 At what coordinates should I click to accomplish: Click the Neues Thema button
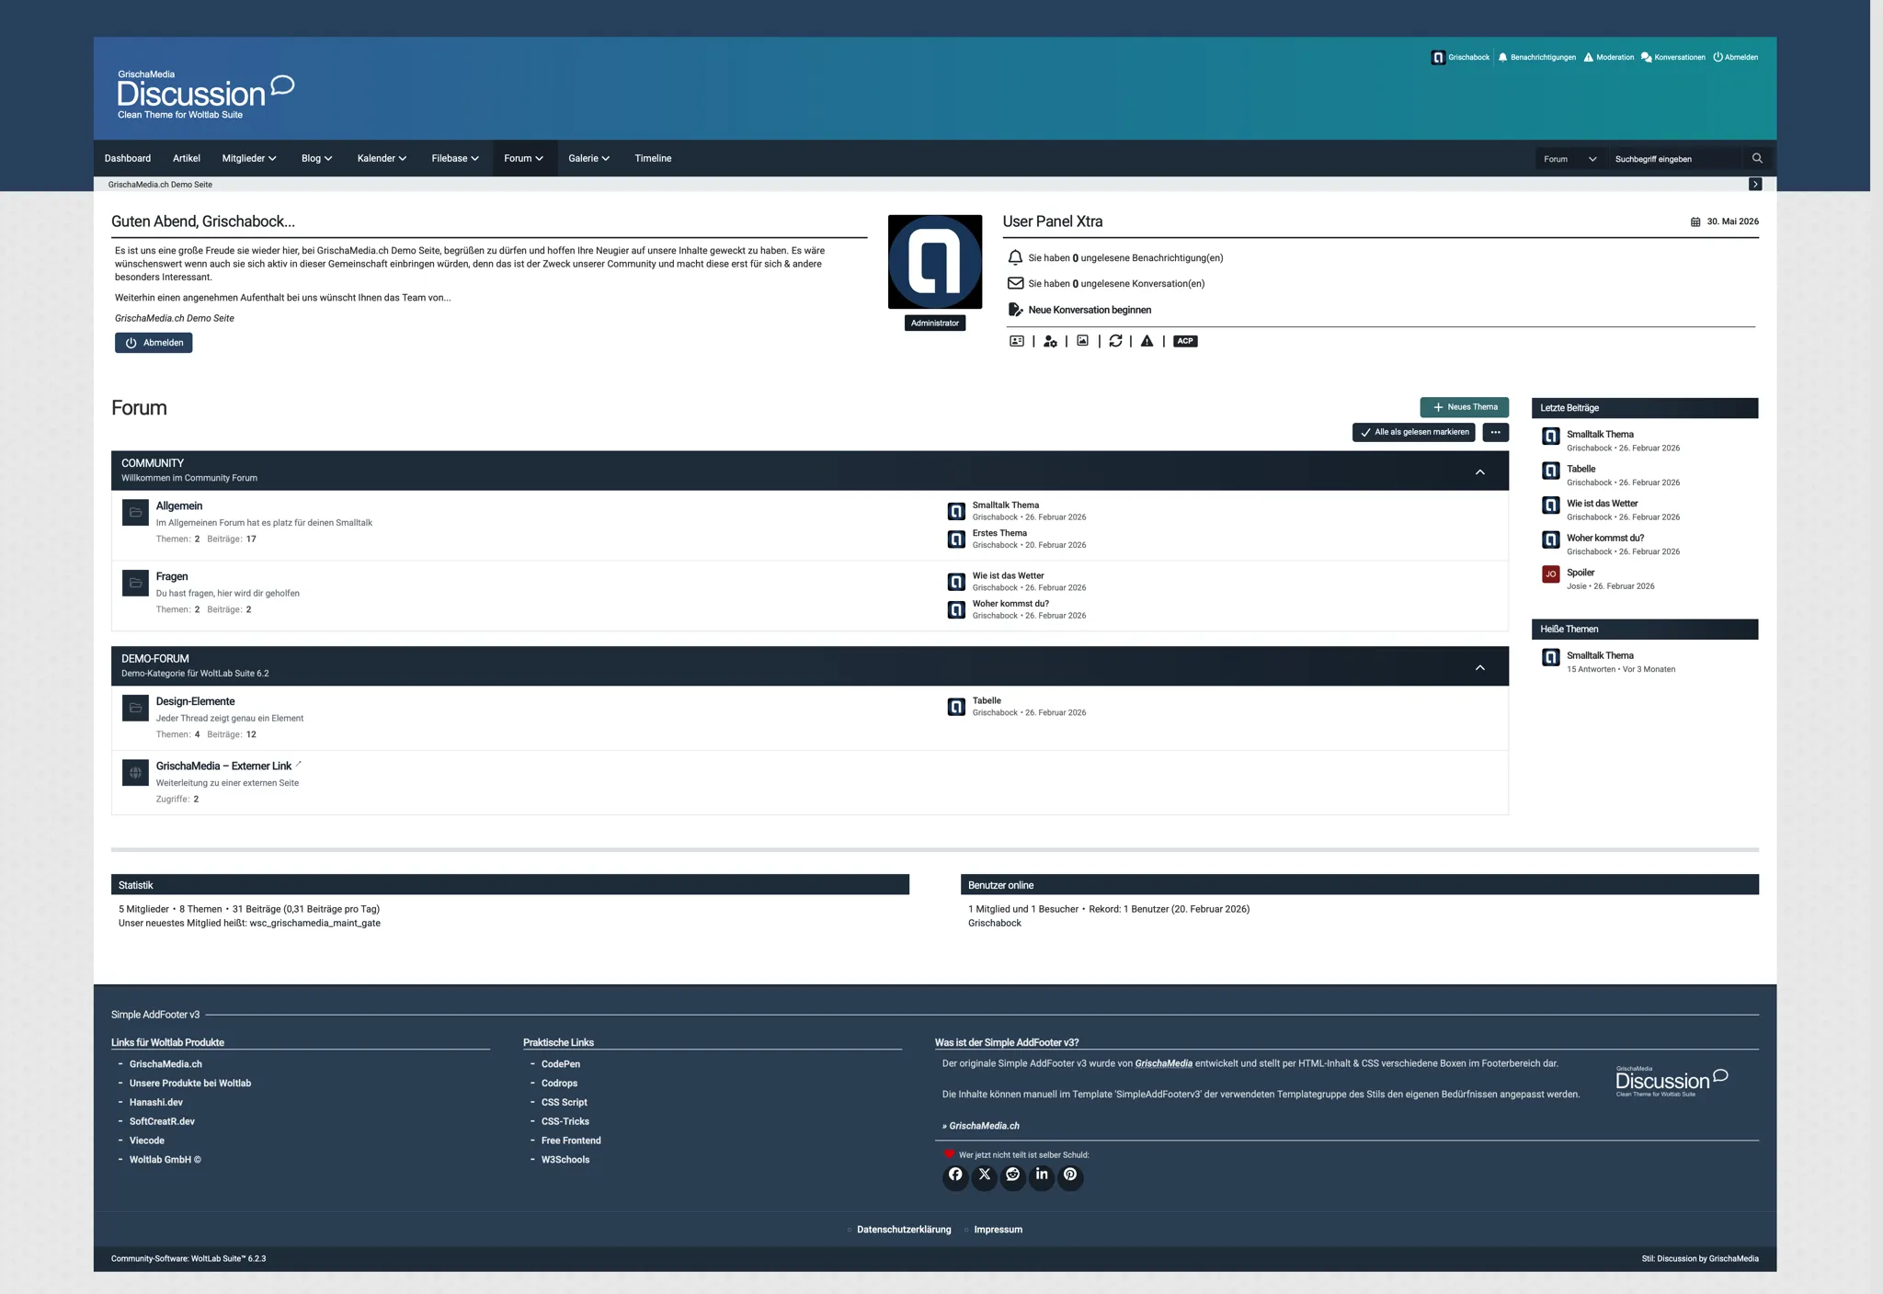pyautogui.click(x=1464, y=407)
